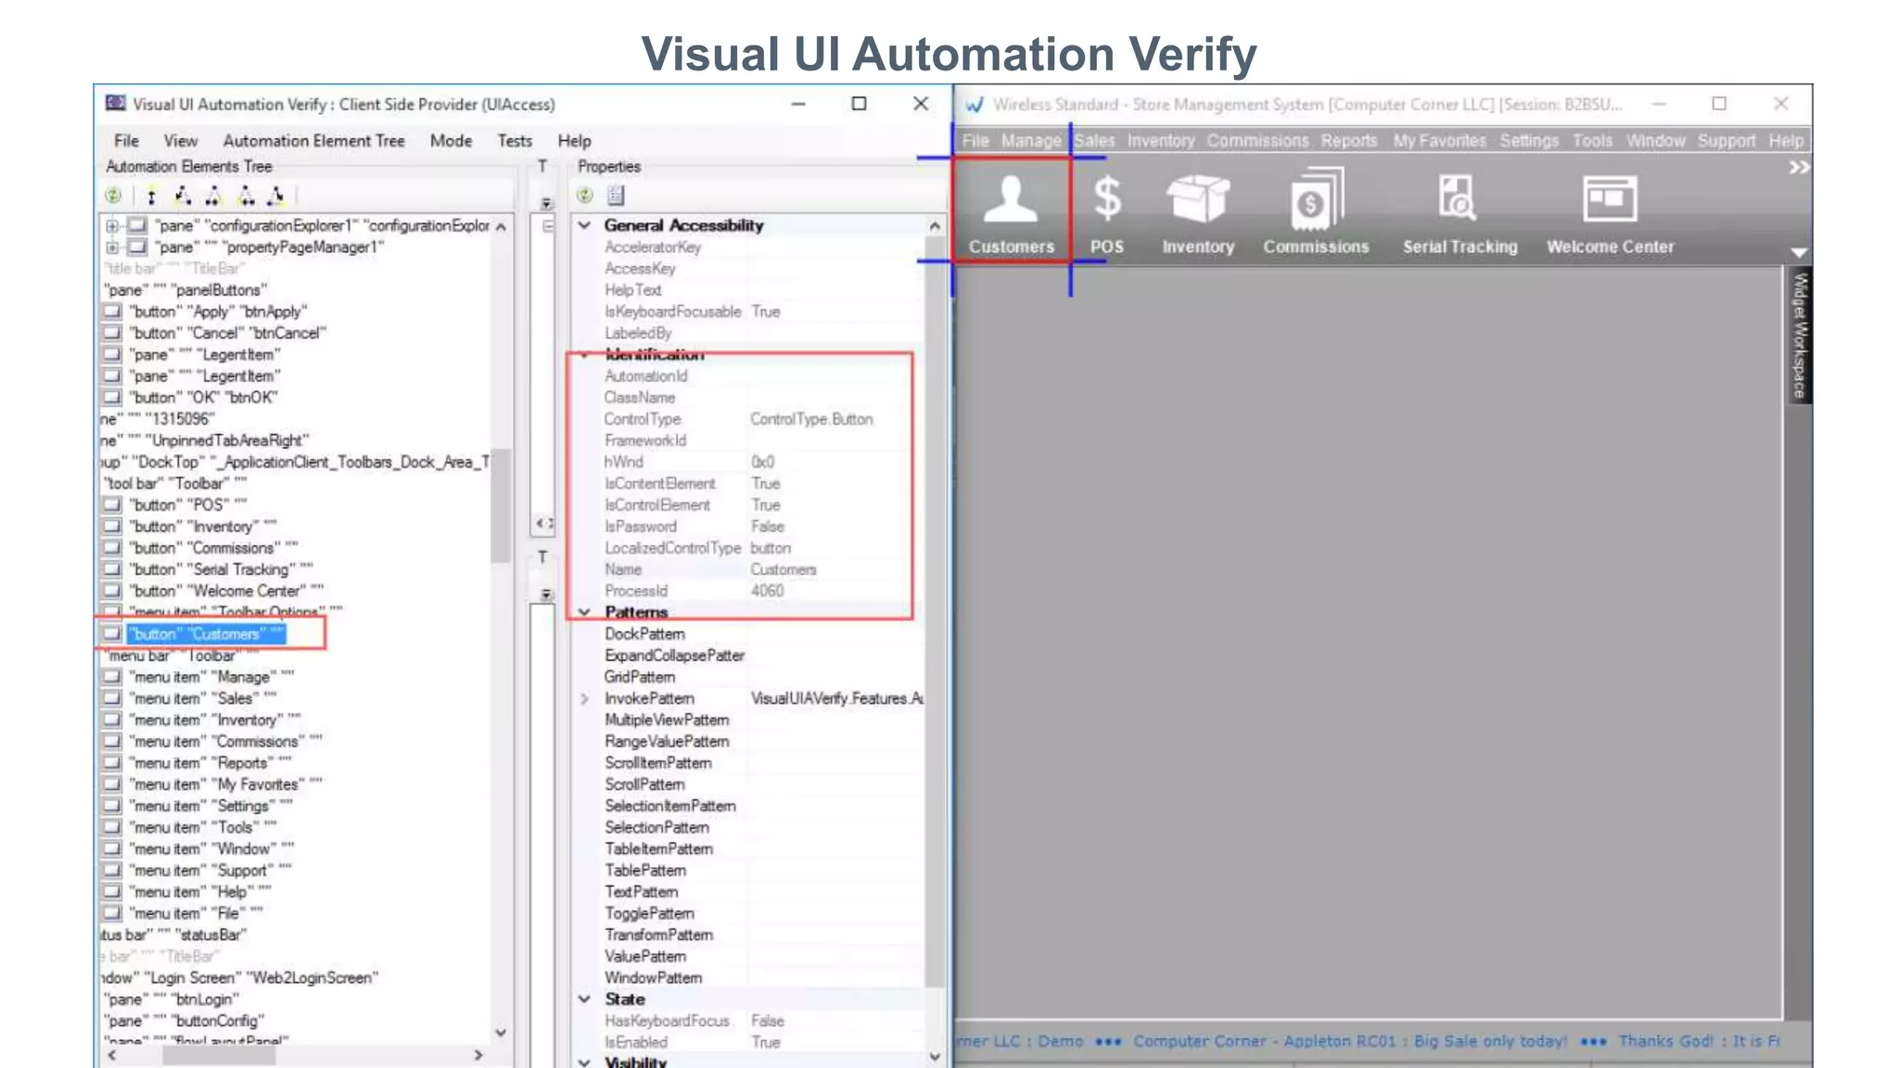Click toolbar overflow double-chevron in Wireless Standard
Viewport: 1899px width, 1068px height.
pyautogui.click(x=1798, y=168)
